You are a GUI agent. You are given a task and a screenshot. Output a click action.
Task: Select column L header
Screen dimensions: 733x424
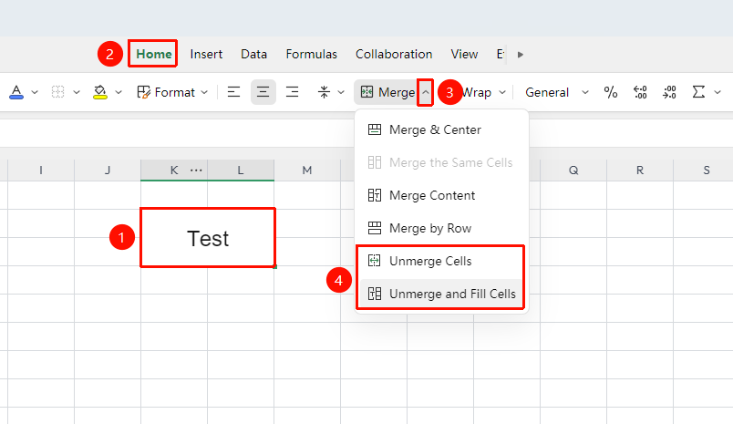(241, 171)
